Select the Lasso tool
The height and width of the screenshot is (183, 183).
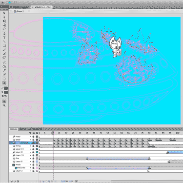click(4, 29)
